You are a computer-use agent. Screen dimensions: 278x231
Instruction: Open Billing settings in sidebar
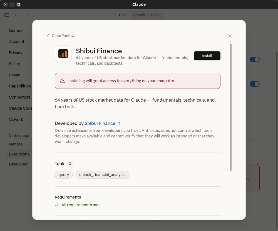pos(14,64)
